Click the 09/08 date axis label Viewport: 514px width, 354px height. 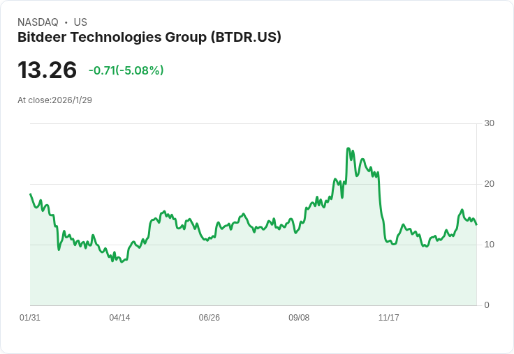[299, 318]
